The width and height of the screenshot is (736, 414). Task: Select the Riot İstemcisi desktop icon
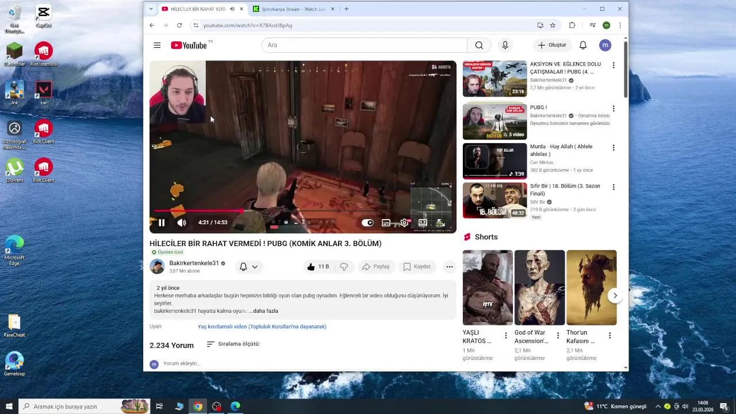pyautogui.click(x=44, y=55)
